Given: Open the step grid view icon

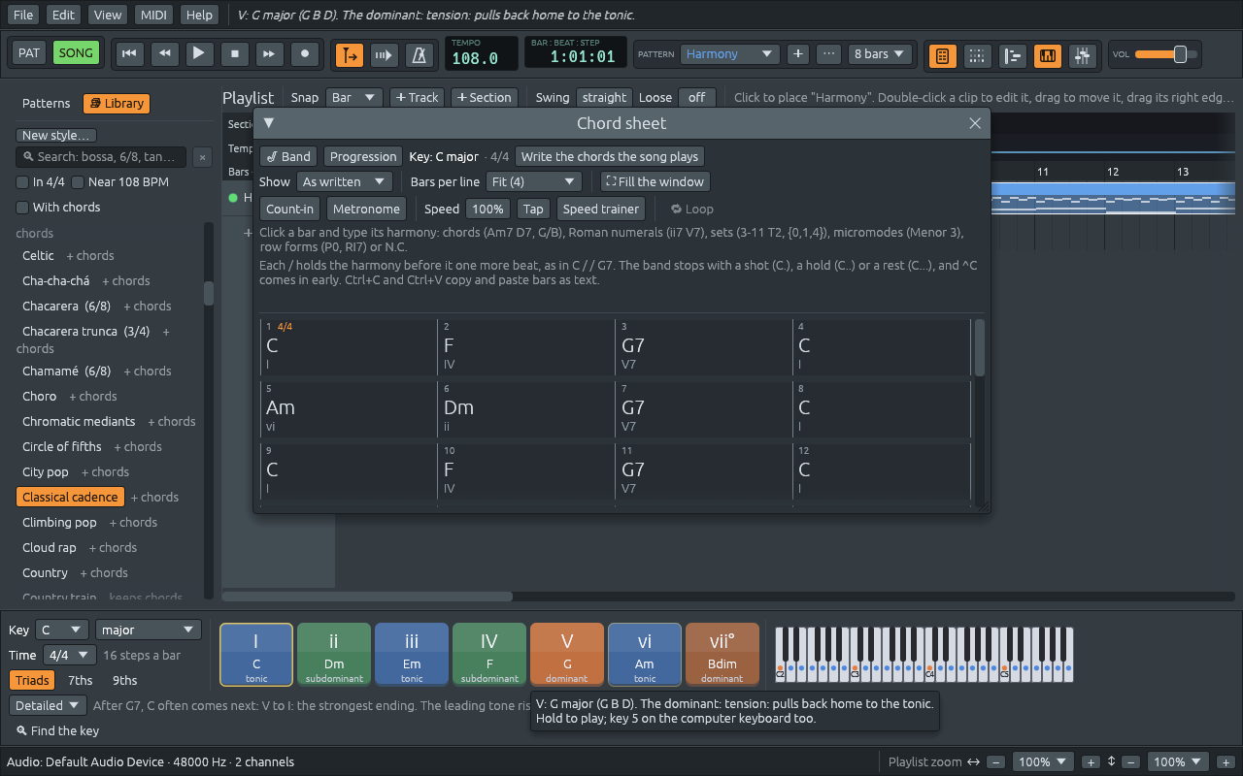Looking at the screenshot, I should click(x=977, y=55).
